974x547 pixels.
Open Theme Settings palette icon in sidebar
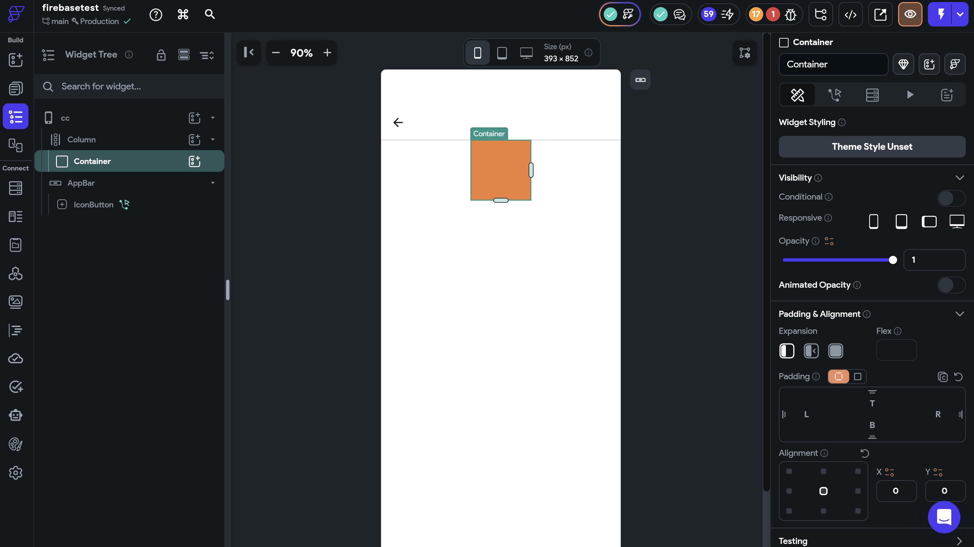click(16, 444)
